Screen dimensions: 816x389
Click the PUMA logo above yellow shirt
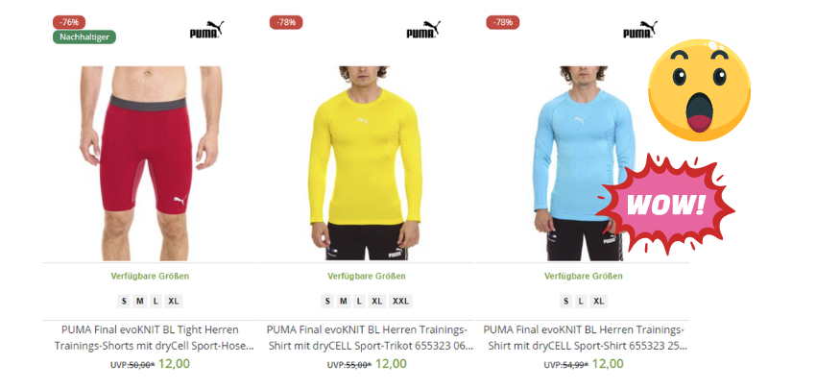(423, 30)
